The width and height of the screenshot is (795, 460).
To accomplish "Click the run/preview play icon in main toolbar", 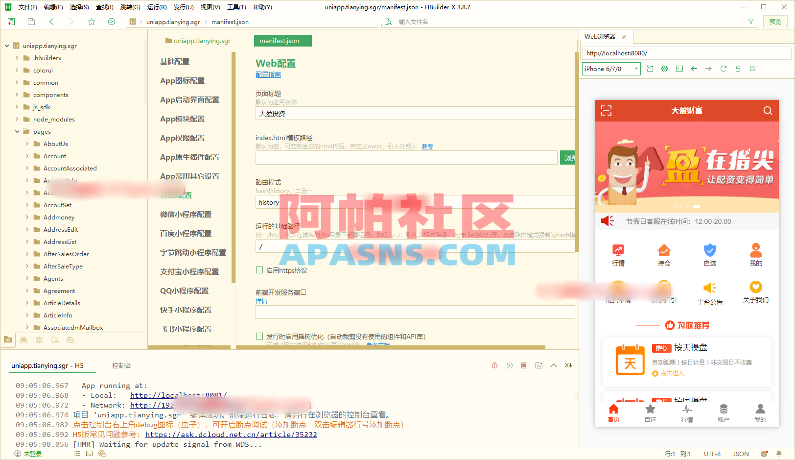I will (112, 22).
